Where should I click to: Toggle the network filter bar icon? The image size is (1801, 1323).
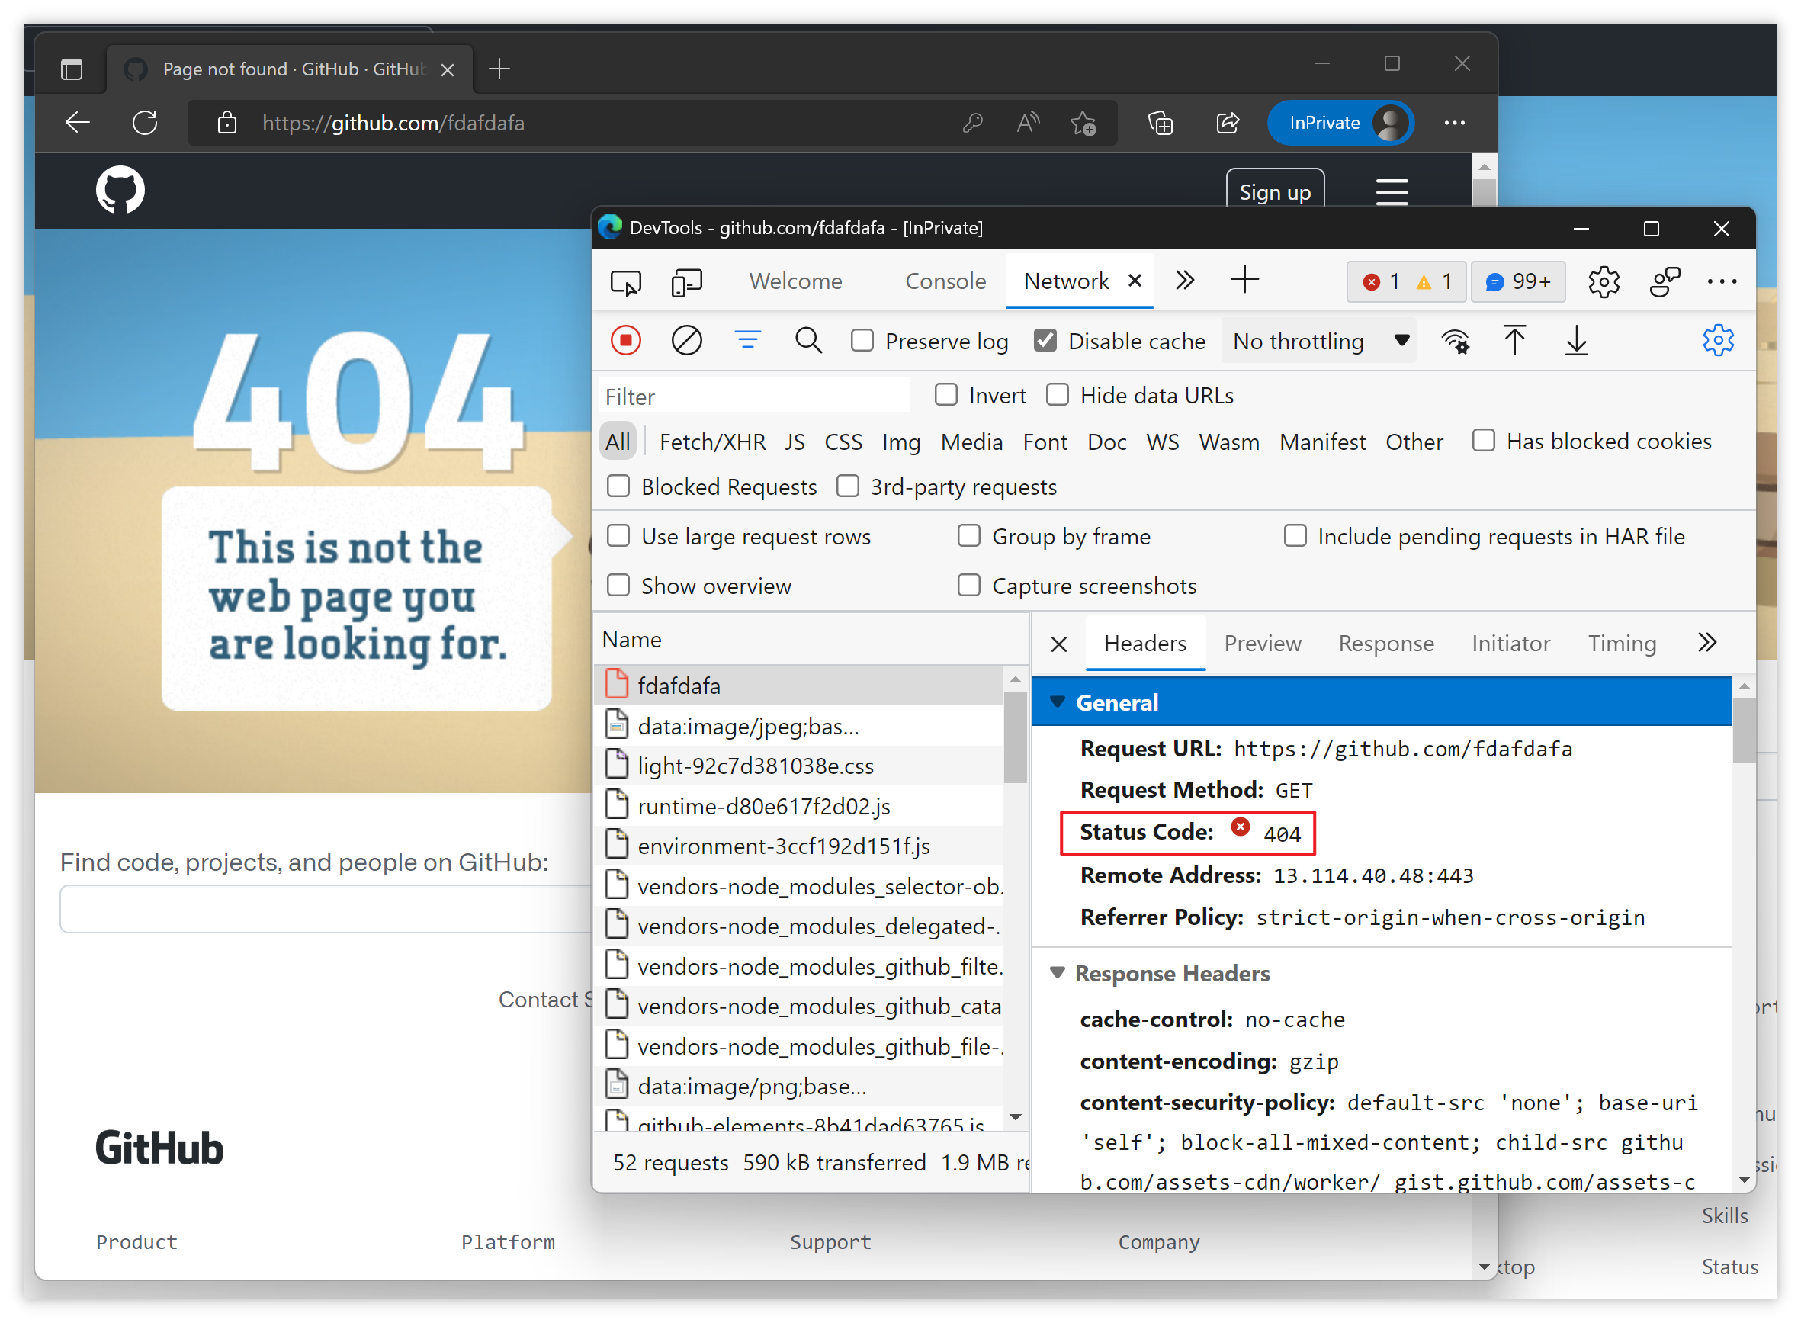pos(748,339)
